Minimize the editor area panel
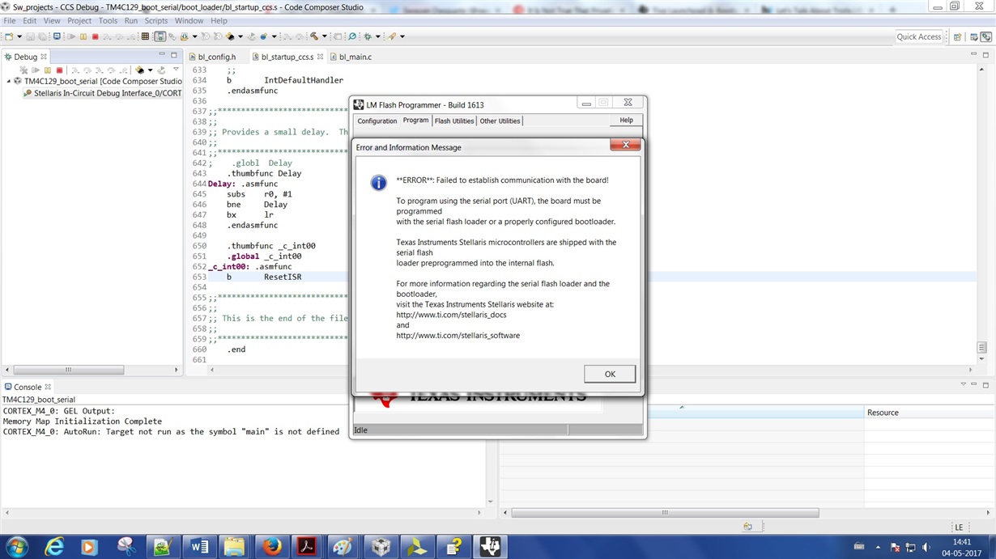Image resolution: width=996 pixels, height=559 pixels. coord(973,55)
